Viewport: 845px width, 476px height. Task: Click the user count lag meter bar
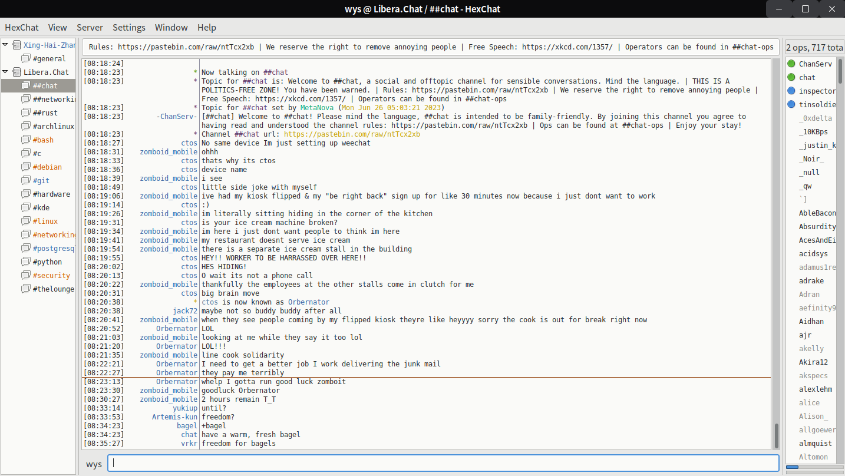click(x=814, y=467)
